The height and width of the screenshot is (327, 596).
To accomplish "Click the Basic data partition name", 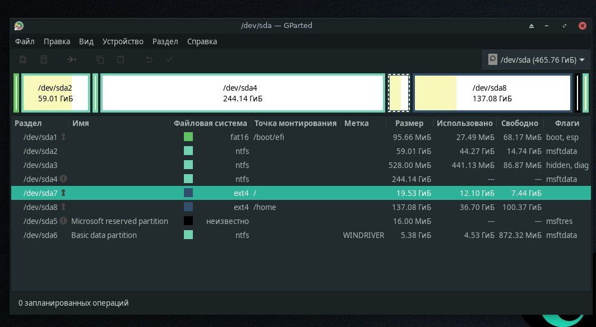I will [104, 235].
